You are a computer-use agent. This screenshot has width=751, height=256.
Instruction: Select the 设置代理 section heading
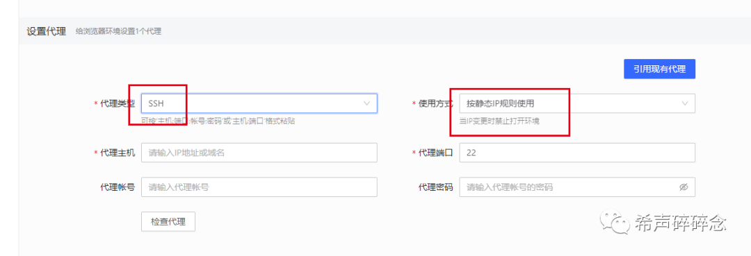(x=46, y=31)
